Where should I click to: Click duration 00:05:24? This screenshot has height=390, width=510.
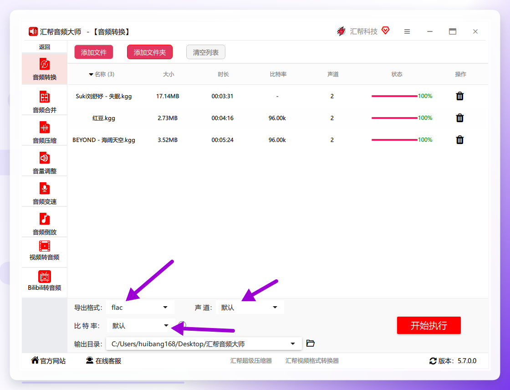(223, 140)
